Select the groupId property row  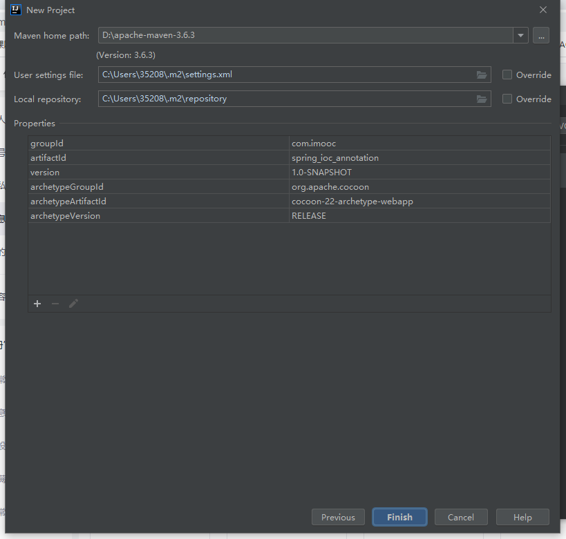point(289,144)
